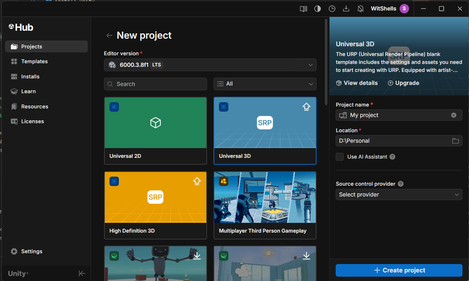Go back using the arrow beside New project
Viewport: 469px width, 281px height.
tap(109, 35)
